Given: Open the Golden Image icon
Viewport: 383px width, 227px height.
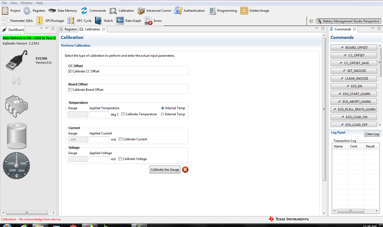Looking at the screenshot, I should tap(244, 11).
